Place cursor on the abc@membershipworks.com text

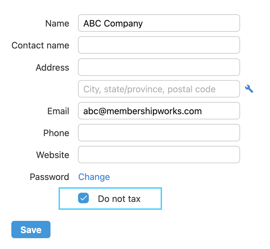(142, 111)
